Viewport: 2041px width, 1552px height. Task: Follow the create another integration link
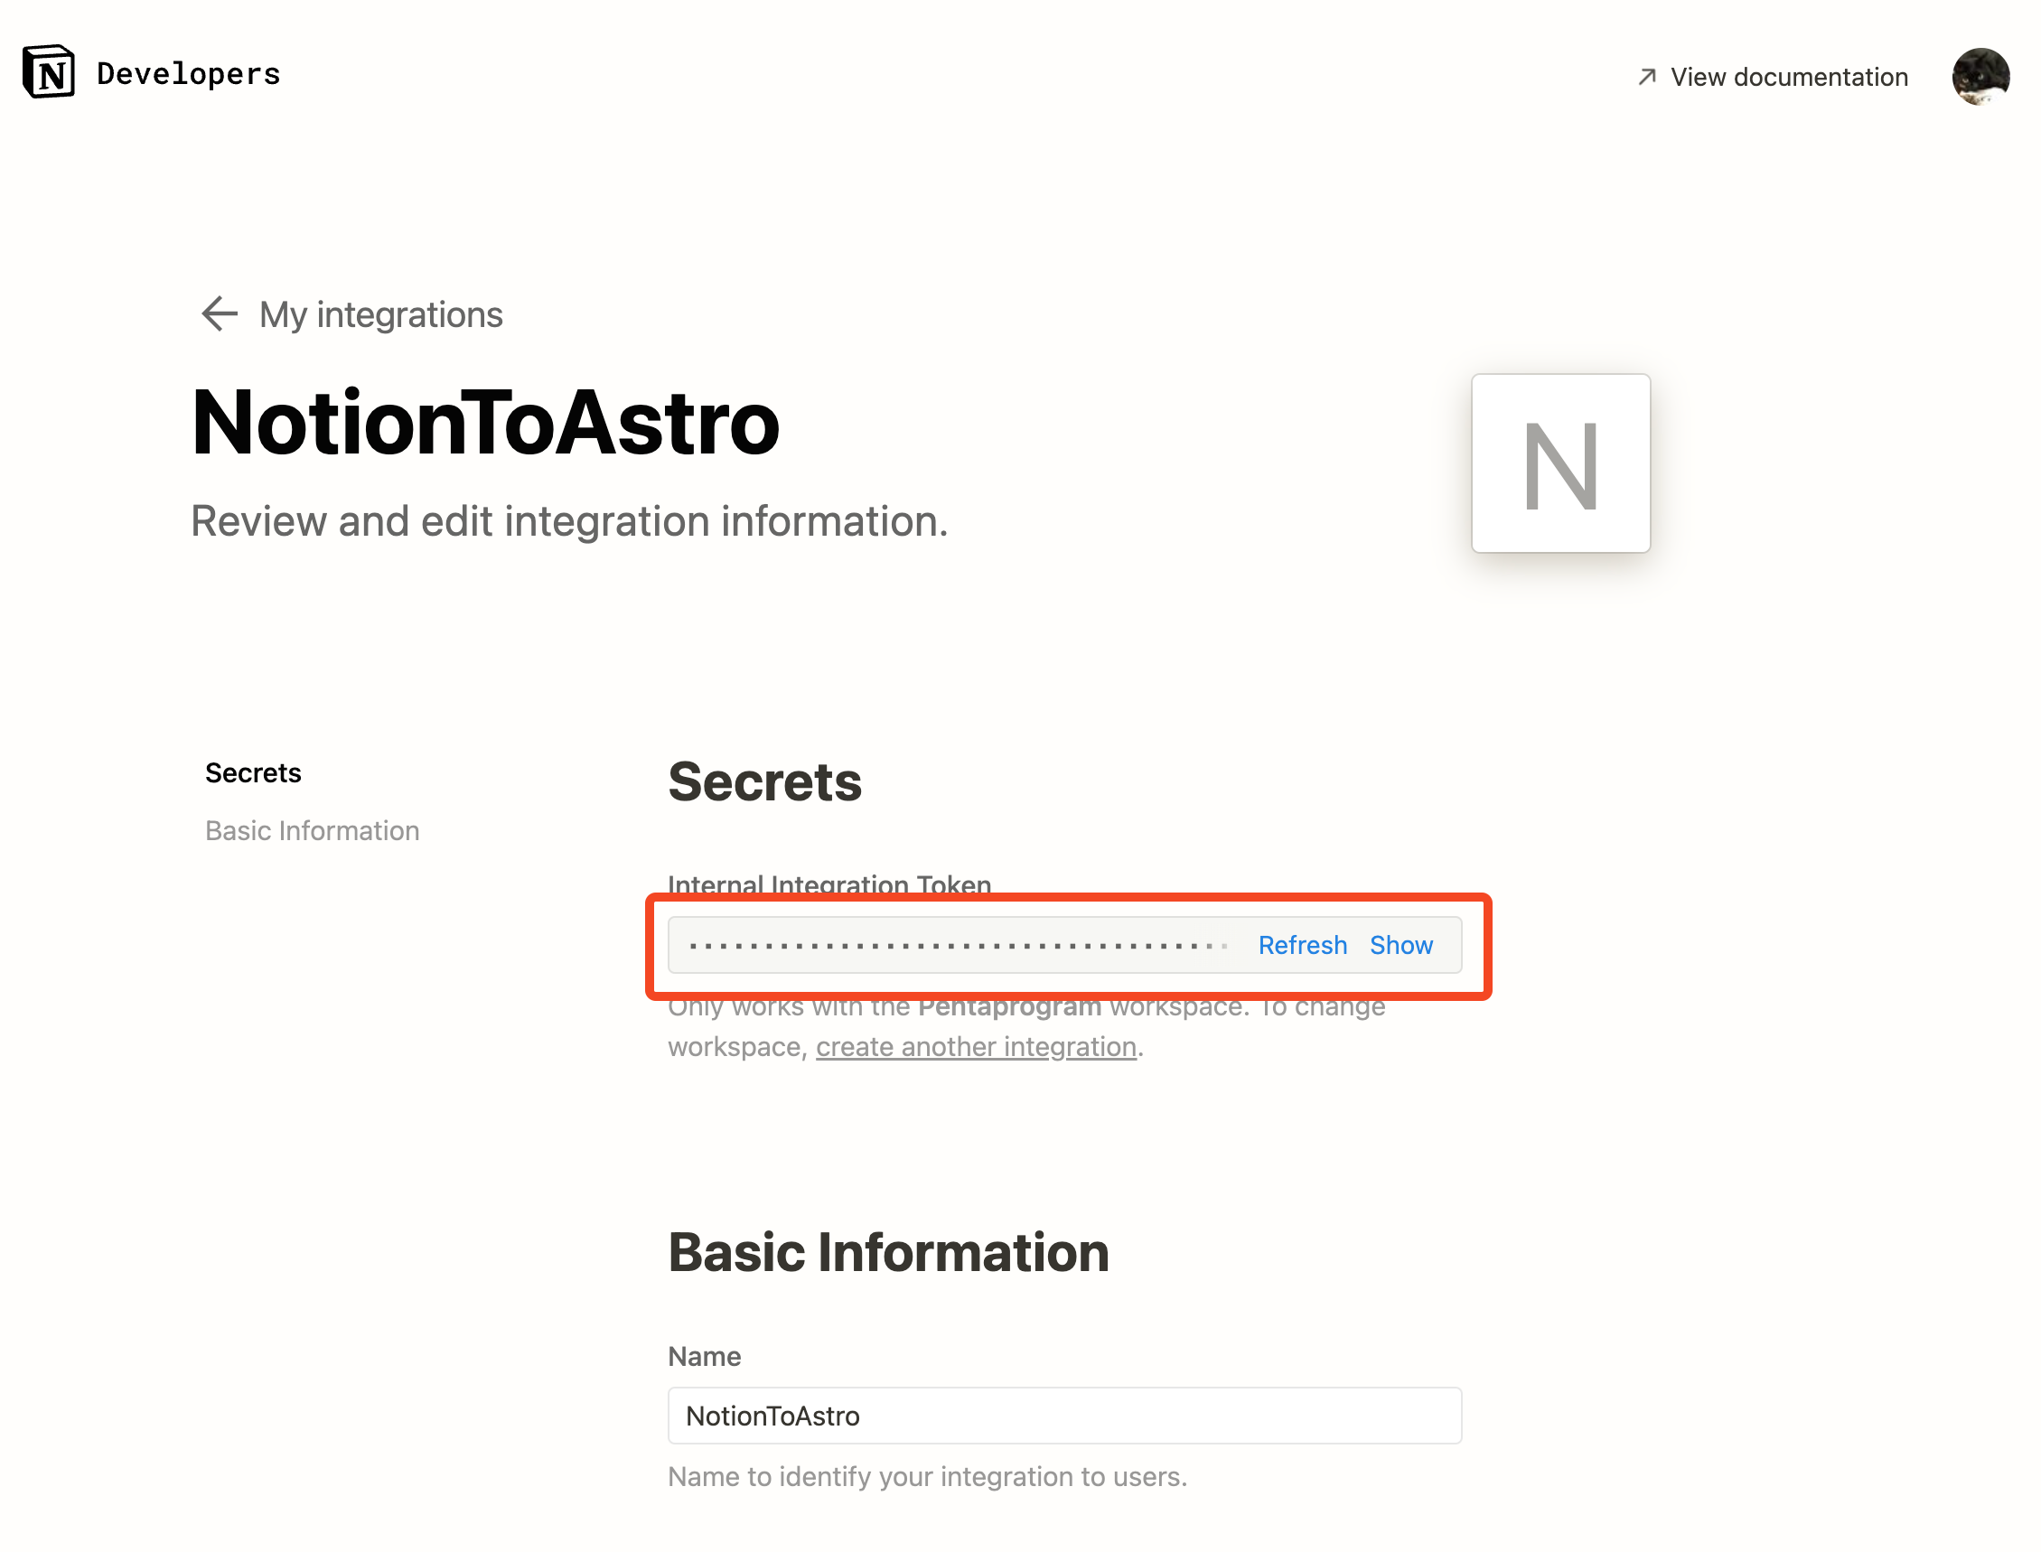[x=976, y=1047]
